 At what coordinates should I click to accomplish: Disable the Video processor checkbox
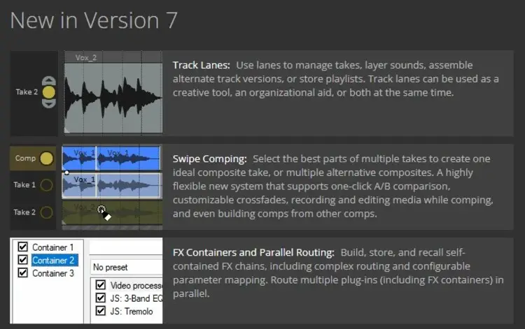pyautogui.click(x=100, y=285)
